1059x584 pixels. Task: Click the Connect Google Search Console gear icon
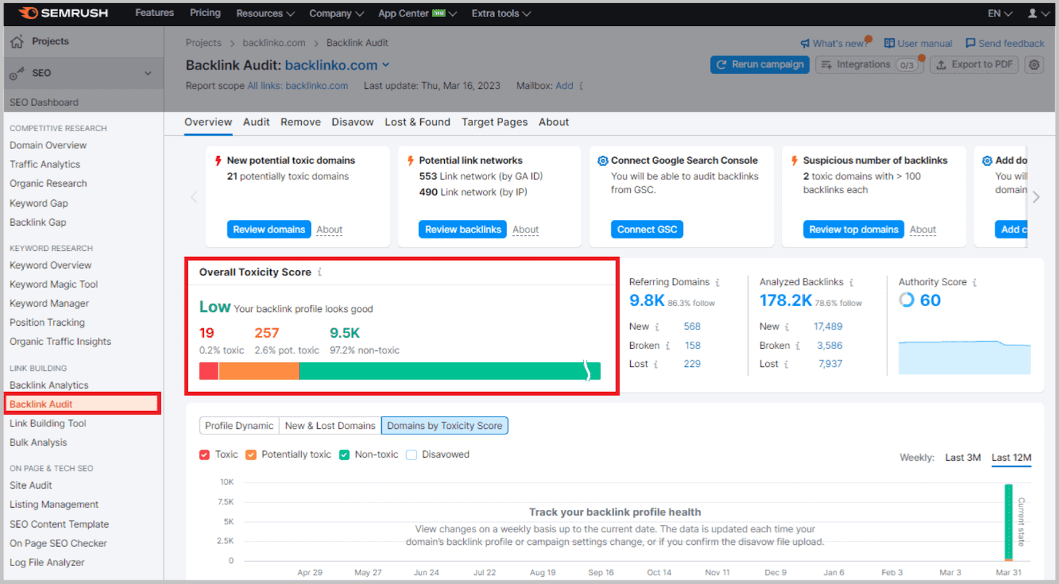pos(602,161)
